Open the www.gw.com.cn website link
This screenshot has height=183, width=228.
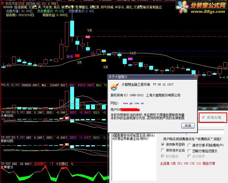coord(133,103)
